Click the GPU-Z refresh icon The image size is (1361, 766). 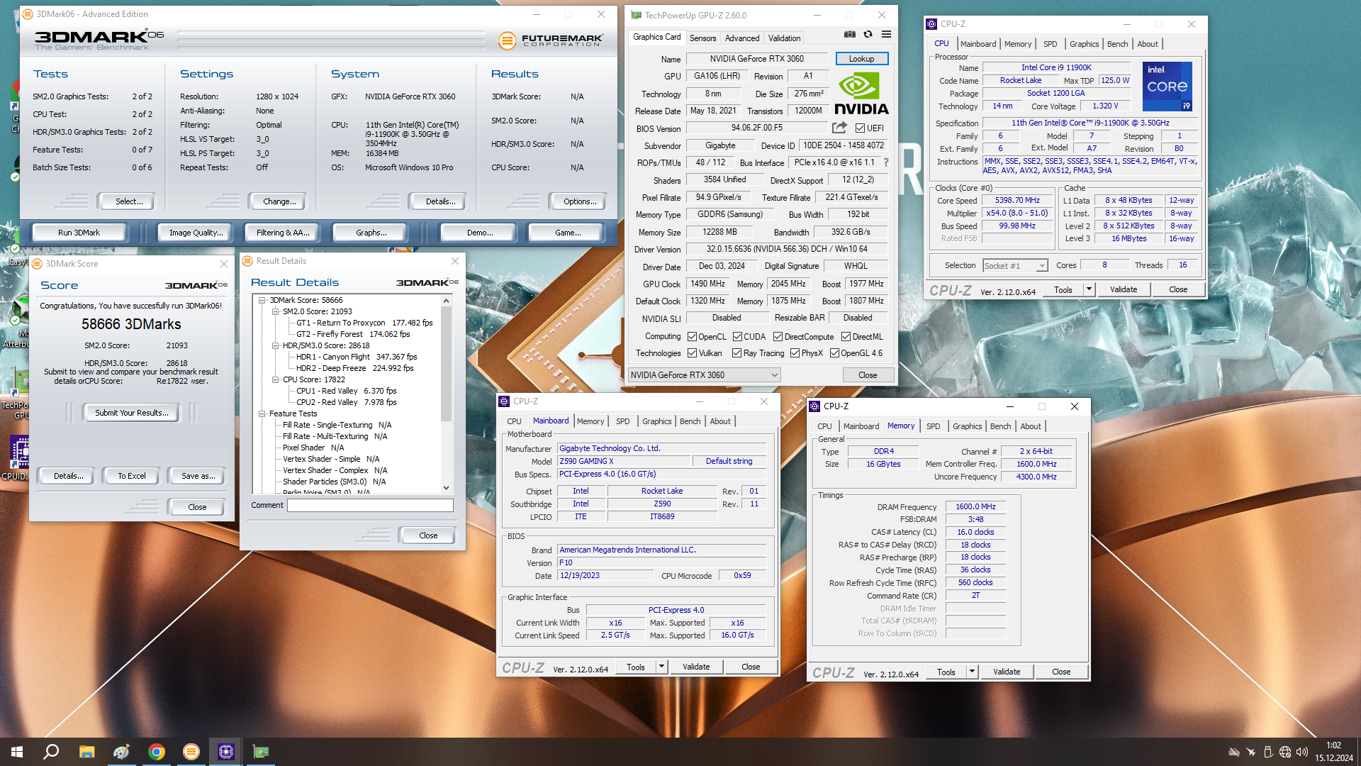868,35
